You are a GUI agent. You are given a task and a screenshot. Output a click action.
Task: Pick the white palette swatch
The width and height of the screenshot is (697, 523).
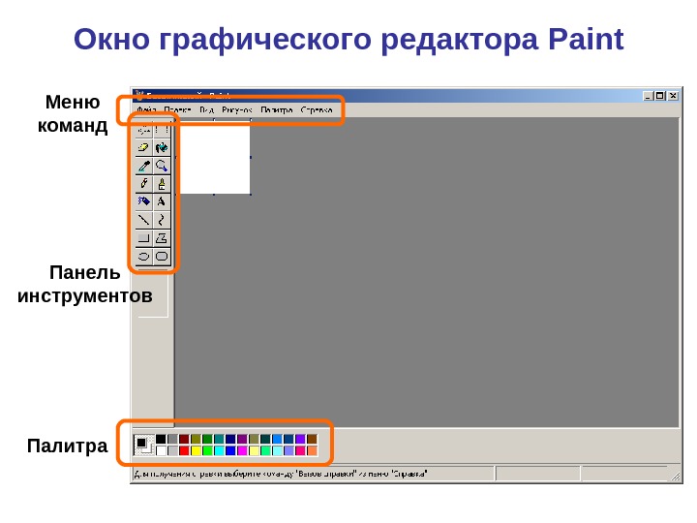[x=161, y=451]
